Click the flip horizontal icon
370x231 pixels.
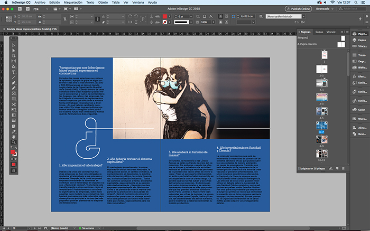point(130,22)
